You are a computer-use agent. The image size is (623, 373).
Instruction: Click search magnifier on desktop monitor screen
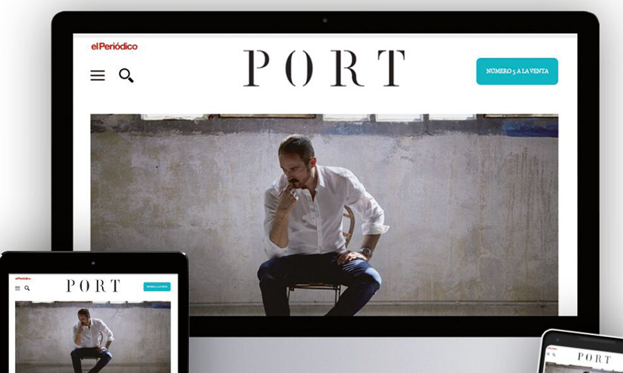(x=127, y=75)
